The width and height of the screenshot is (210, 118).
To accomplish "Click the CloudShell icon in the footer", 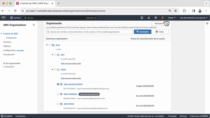I will (2, 116).
